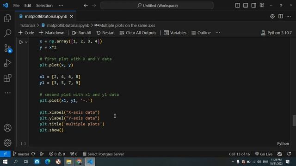Click the Untitled (Workspace) command search box
This screenshot has width=296, height=166.
[x=157, y=6]
